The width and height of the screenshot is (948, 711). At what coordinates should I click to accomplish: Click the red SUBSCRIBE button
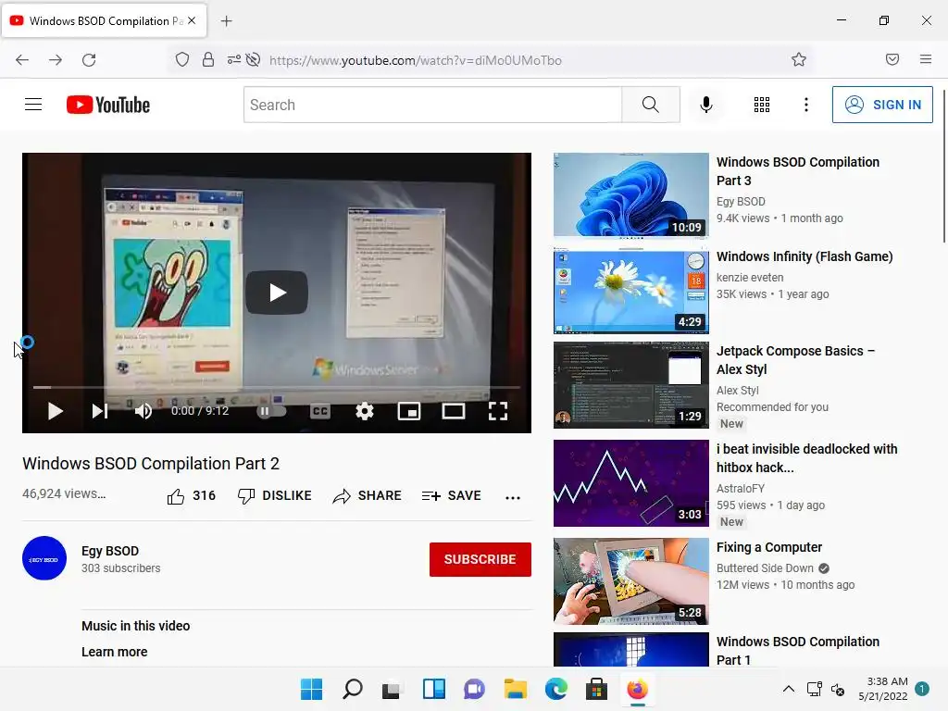[x=480, y=559]
